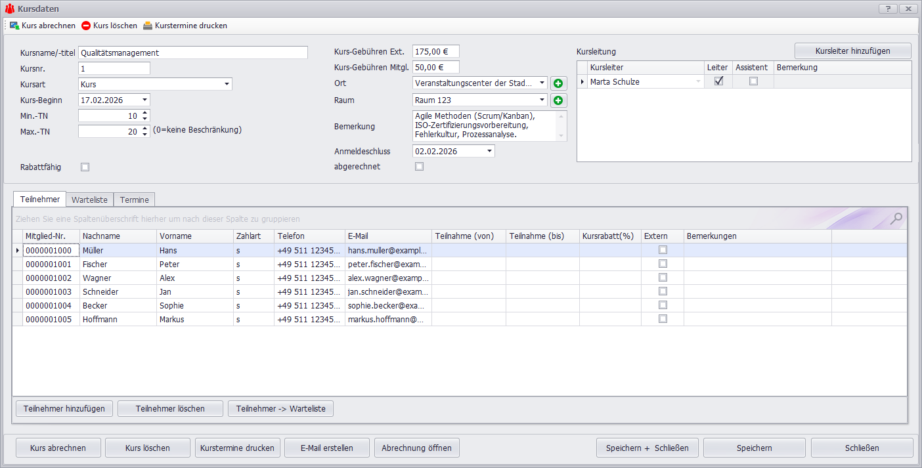The height and width of the screenshot is (468, 922).
Task: Click the red Kurs löschen toolbar icon
Action: (86, 26)
